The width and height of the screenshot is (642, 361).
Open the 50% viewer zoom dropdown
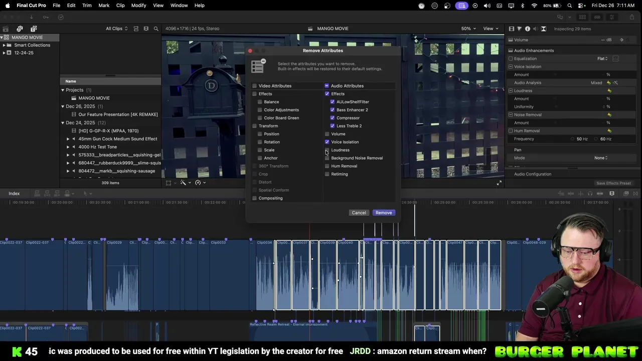click(x=469, y=29)
